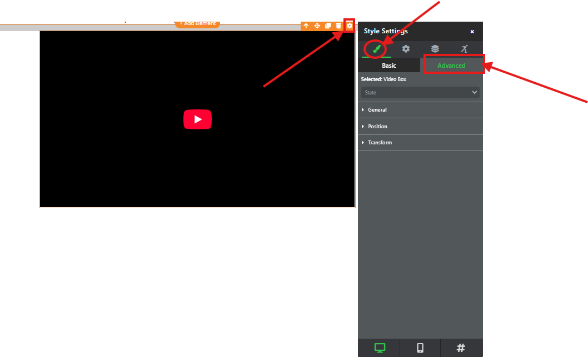
Task: Open the State dropdown
Action: coord(420,93)
